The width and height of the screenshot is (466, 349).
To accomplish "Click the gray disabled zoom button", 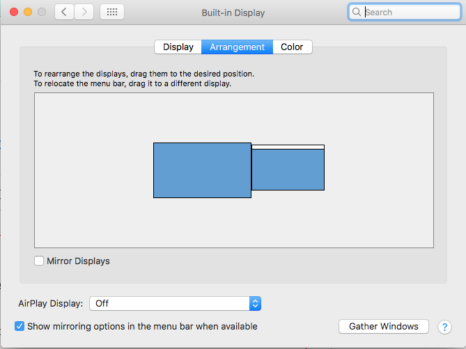I will click(42, 12).
